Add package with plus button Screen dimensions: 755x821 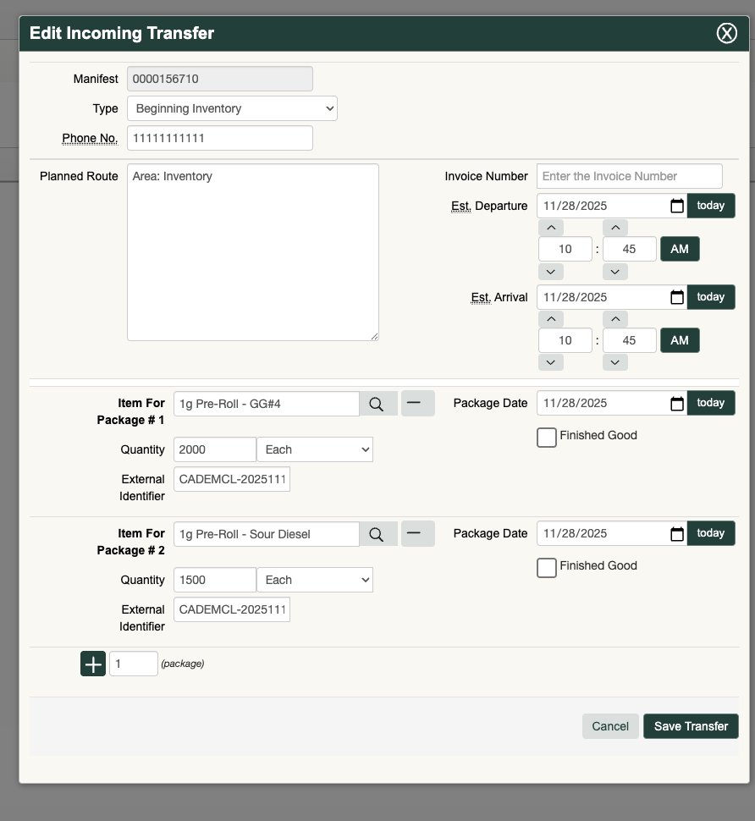point(93,664)
